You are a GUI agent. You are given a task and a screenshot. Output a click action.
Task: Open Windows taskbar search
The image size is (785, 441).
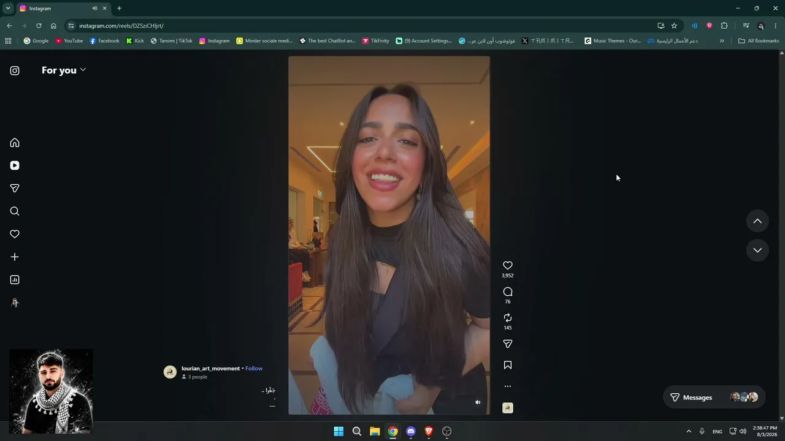356,431
